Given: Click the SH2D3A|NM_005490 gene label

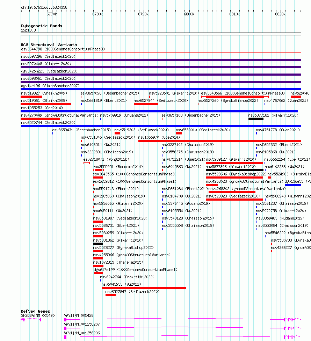Looking at the screenshot, I should [x=38, y=316].
